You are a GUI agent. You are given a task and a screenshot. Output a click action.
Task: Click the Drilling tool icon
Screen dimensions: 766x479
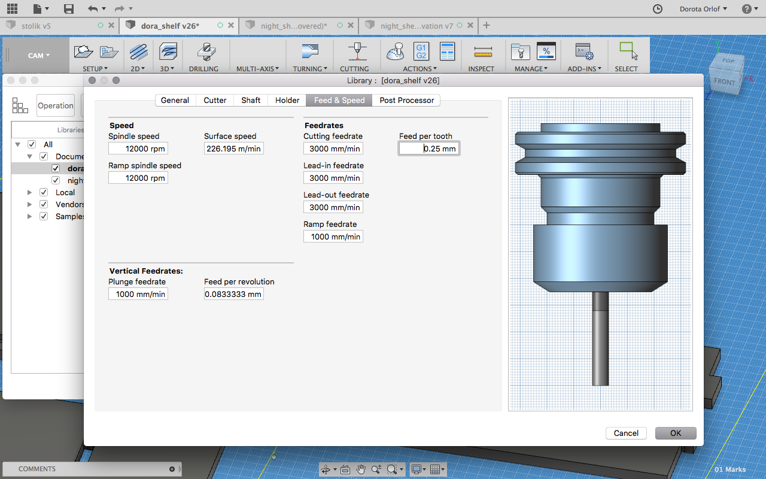pos(206,52)
